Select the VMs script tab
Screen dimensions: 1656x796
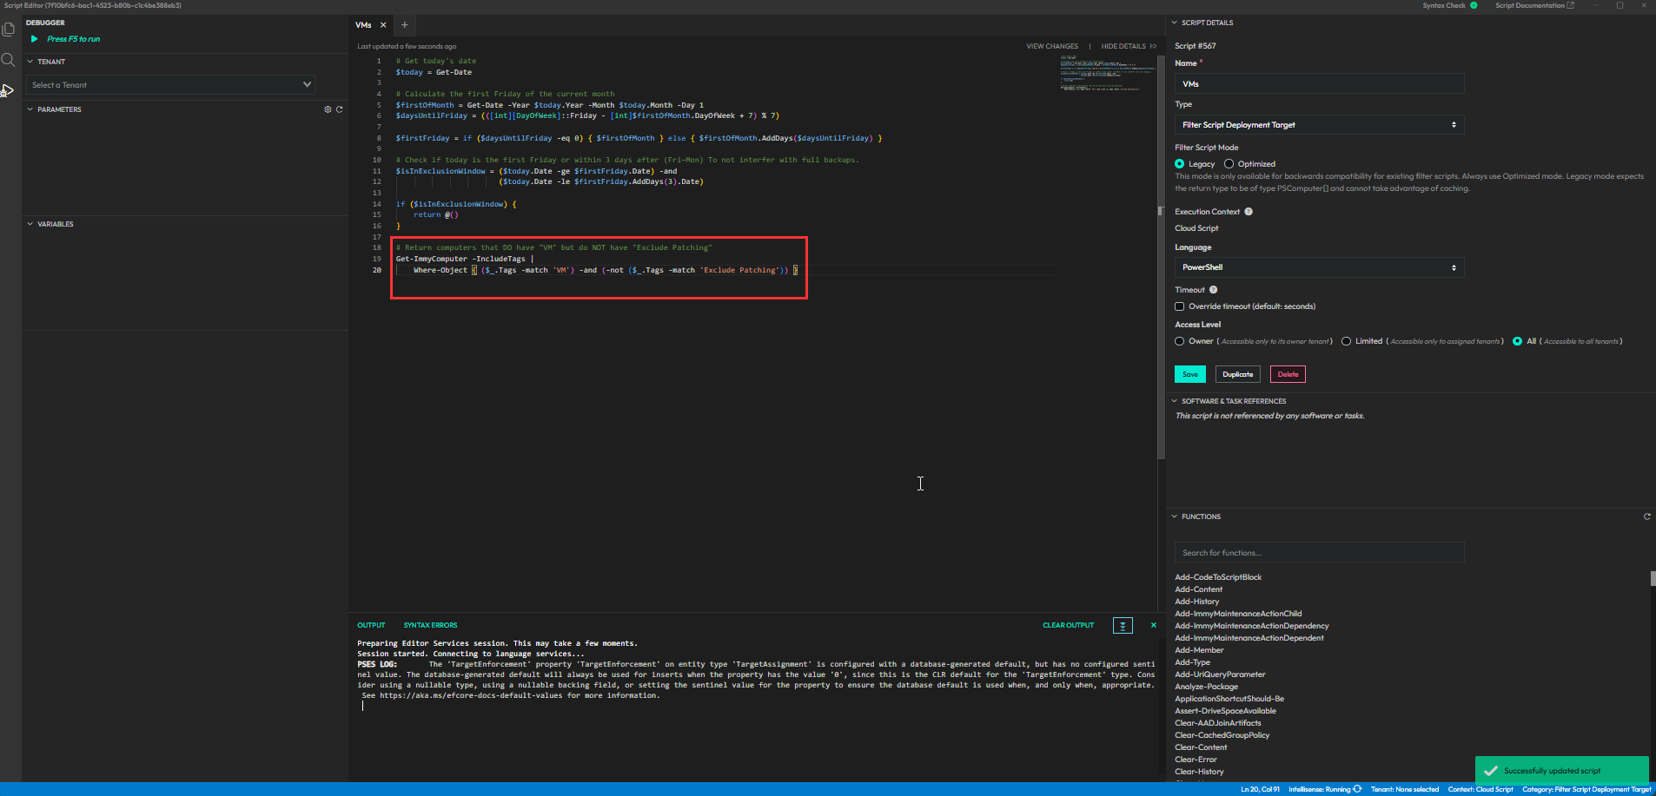tap(363, 25)
